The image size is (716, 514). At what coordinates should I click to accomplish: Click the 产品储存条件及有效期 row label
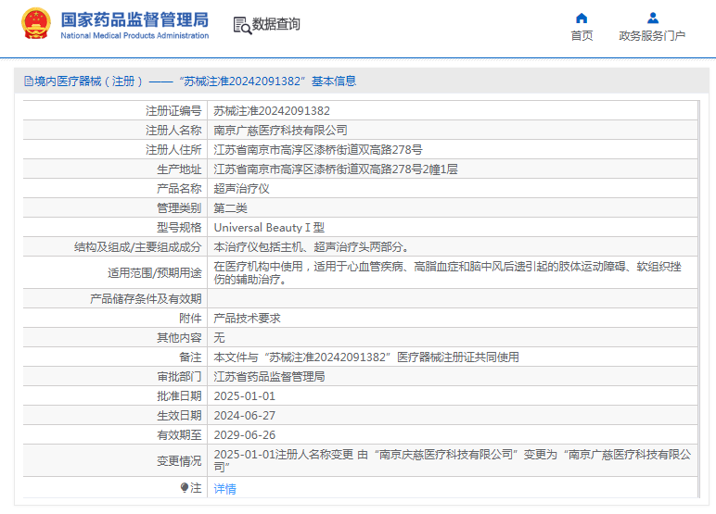[146, 299]
